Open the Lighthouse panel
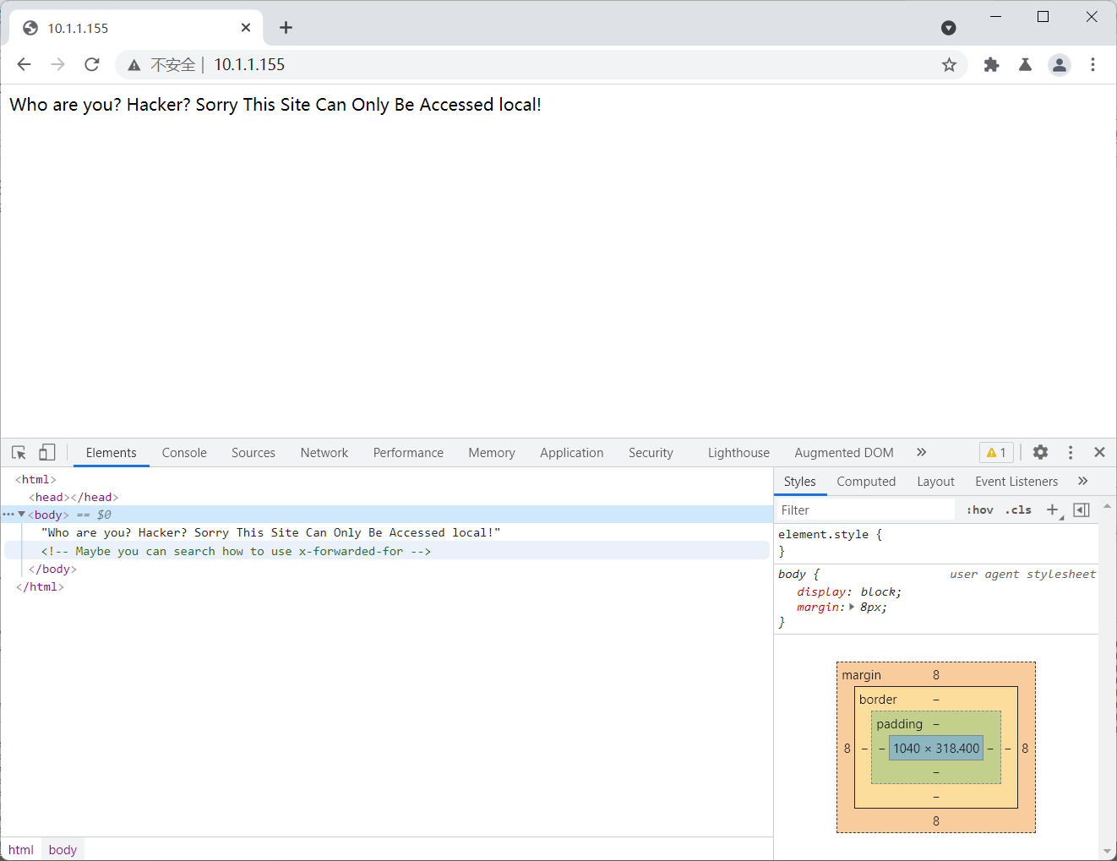 coord(738,453)
